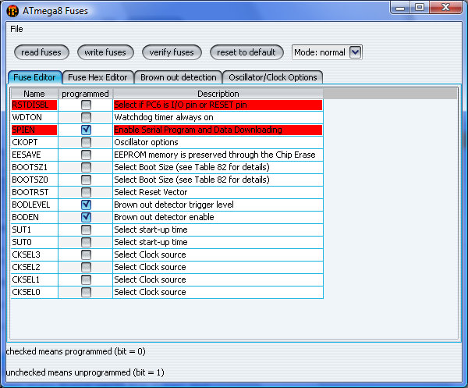Check the CKOPT checkbox
468x388 pixels.
pos(86,143)
